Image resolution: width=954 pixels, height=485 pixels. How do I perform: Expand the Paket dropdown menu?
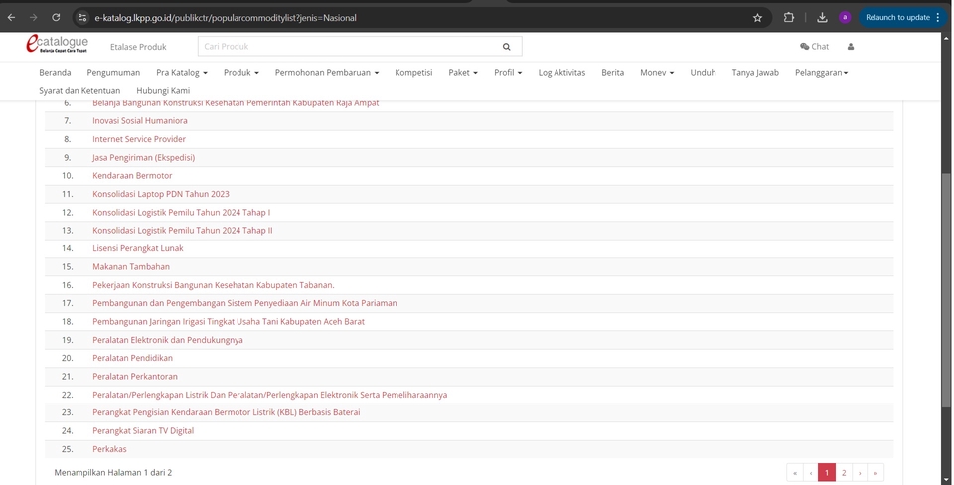[x=463, y=72]
